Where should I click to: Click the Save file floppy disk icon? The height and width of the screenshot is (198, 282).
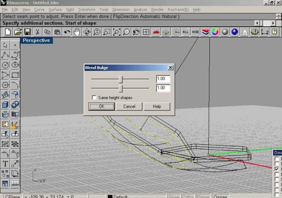coord(27,32)
